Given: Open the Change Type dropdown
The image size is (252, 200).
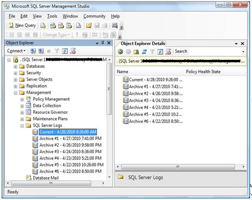Looking at the screenshot, I should (x=56, y=35).
